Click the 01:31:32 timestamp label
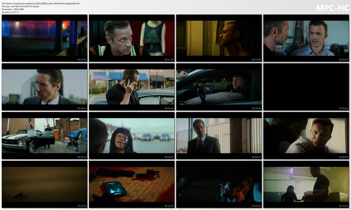The image size is (351, 210). pyautogui.click(x=343, y=206)
